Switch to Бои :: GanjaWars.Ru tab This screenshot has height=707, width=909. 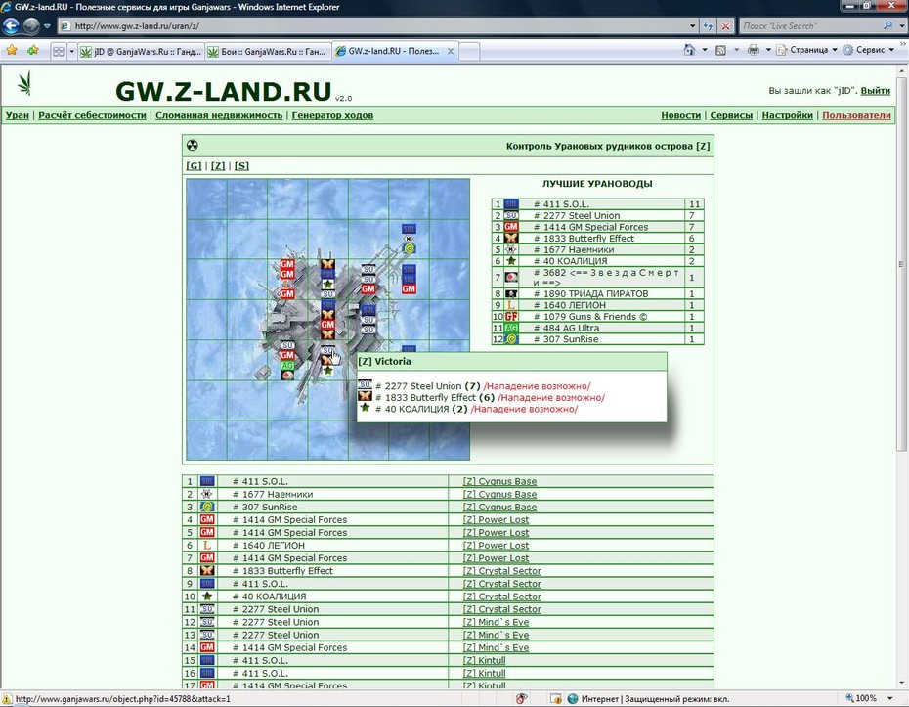tap(268, 52)
